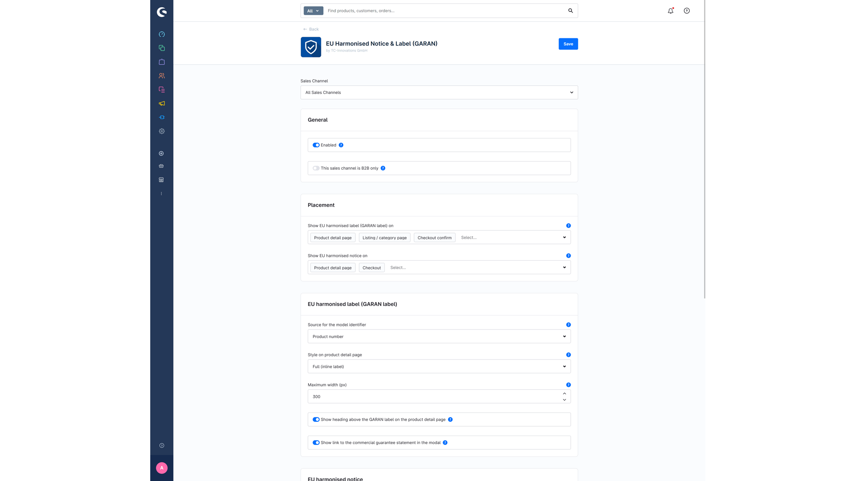Click the page vertical scrollbar
Screen dimensions: 856x481
coord(704,149)
